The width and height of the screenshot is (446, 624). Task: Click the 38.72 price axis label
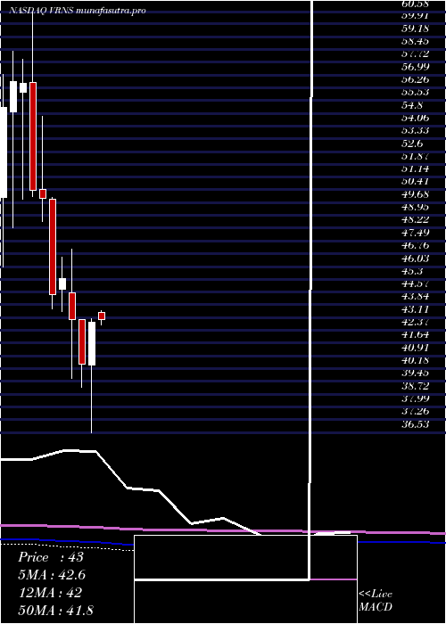415,386
